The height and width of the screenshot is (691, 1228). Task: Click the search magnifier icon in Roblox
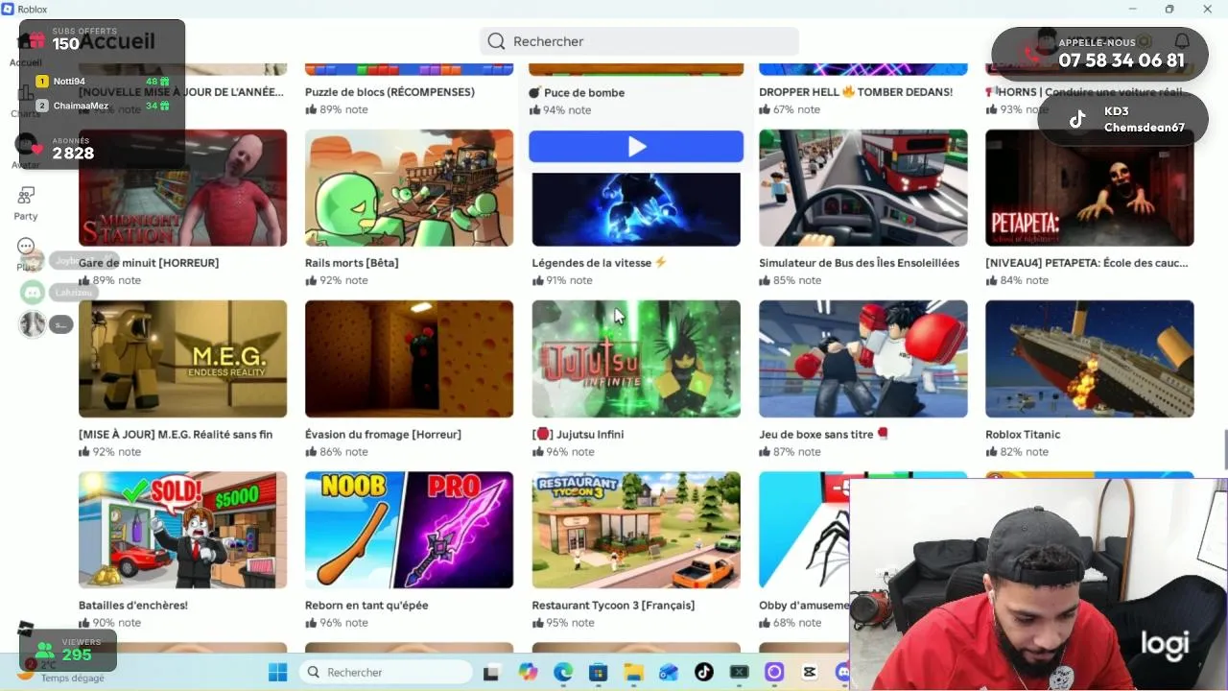coord(496,41)
